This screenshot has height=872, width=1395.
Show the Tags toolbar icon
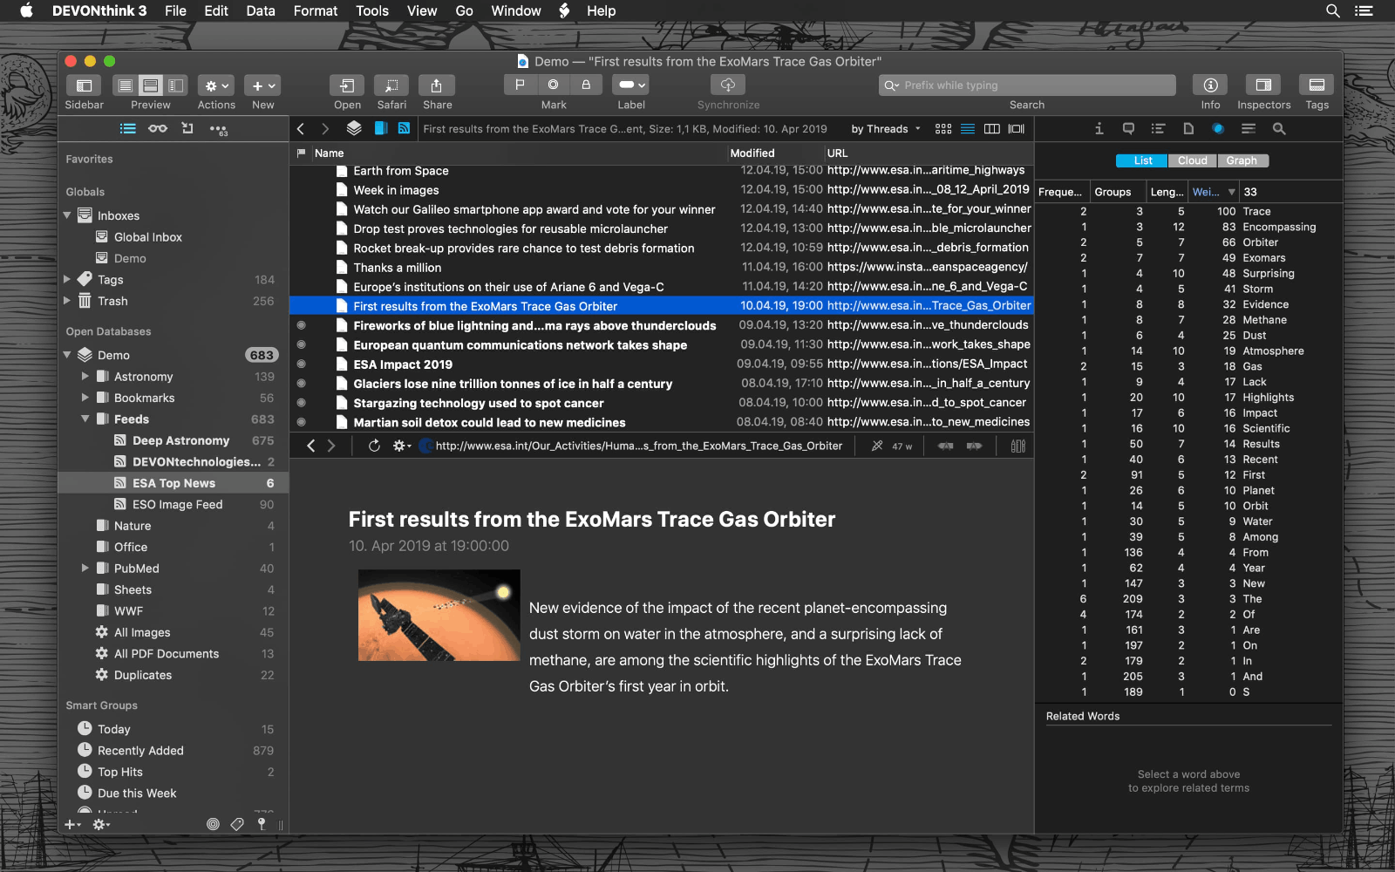pos(1317,85)
